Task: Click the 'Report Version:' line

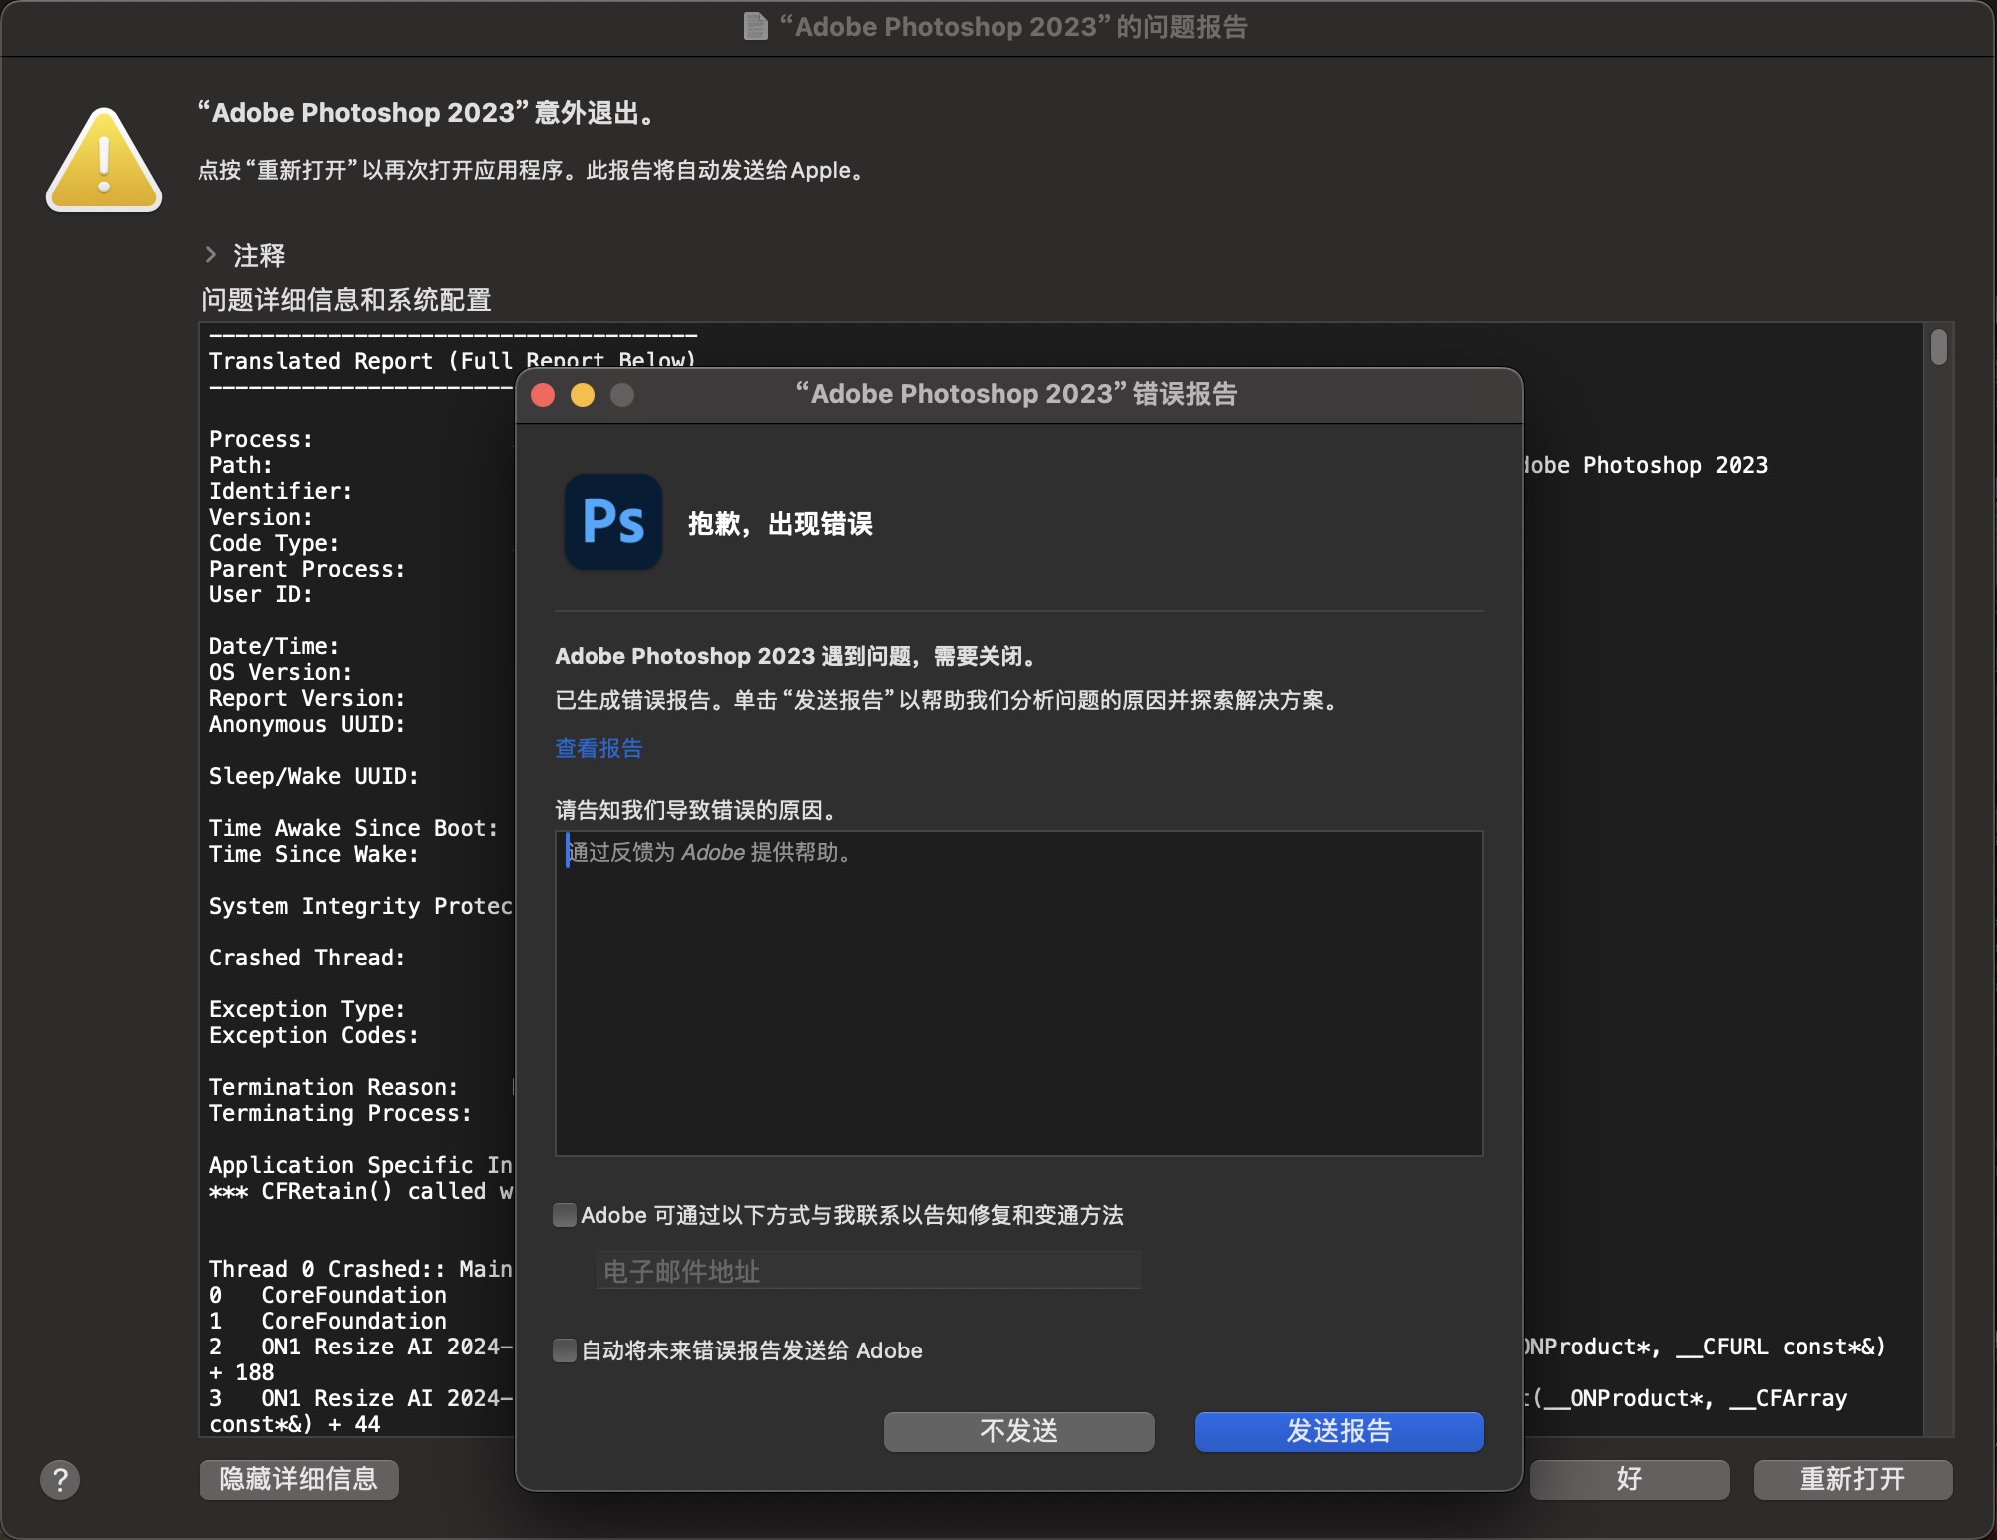Action: coord(307,698)
